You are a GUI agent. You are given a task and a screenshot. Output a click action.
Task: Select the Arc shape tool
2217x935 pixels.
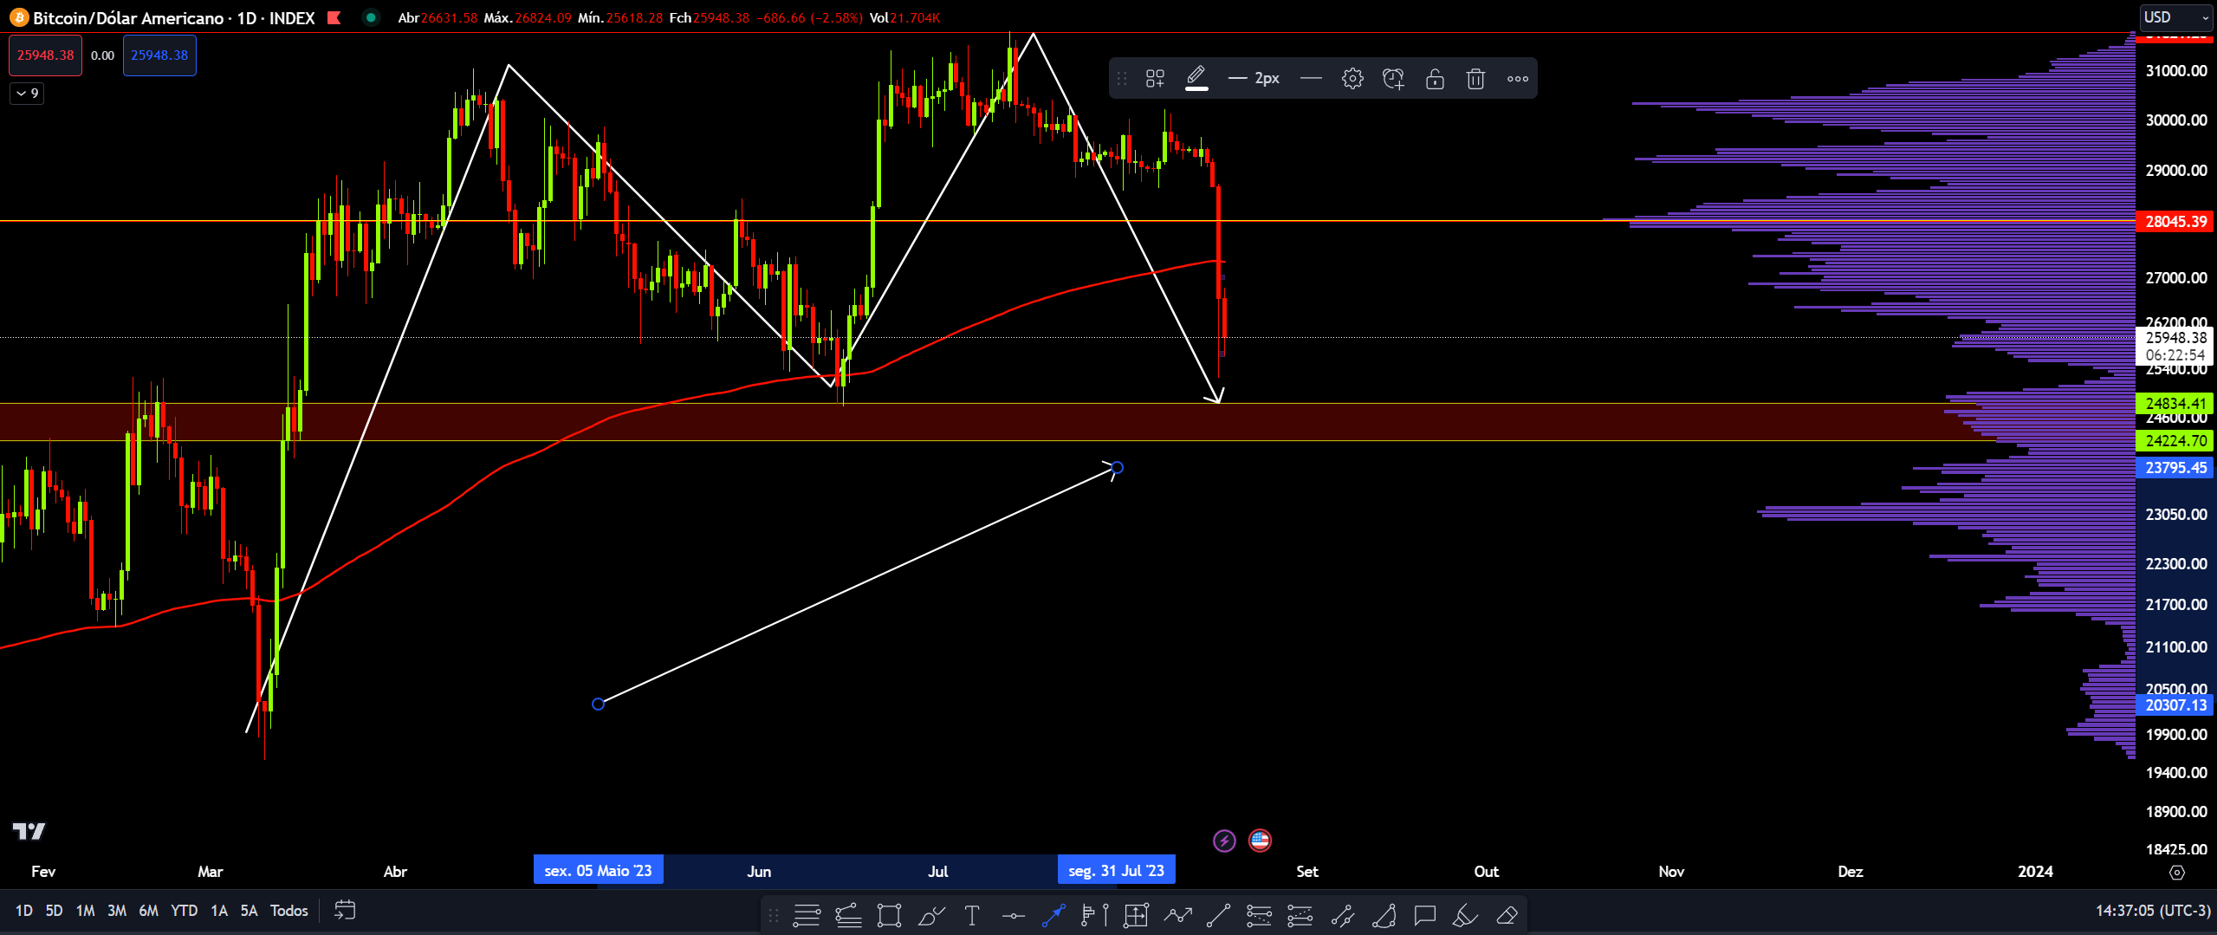pyautogui.click(x=1384, y=915)
